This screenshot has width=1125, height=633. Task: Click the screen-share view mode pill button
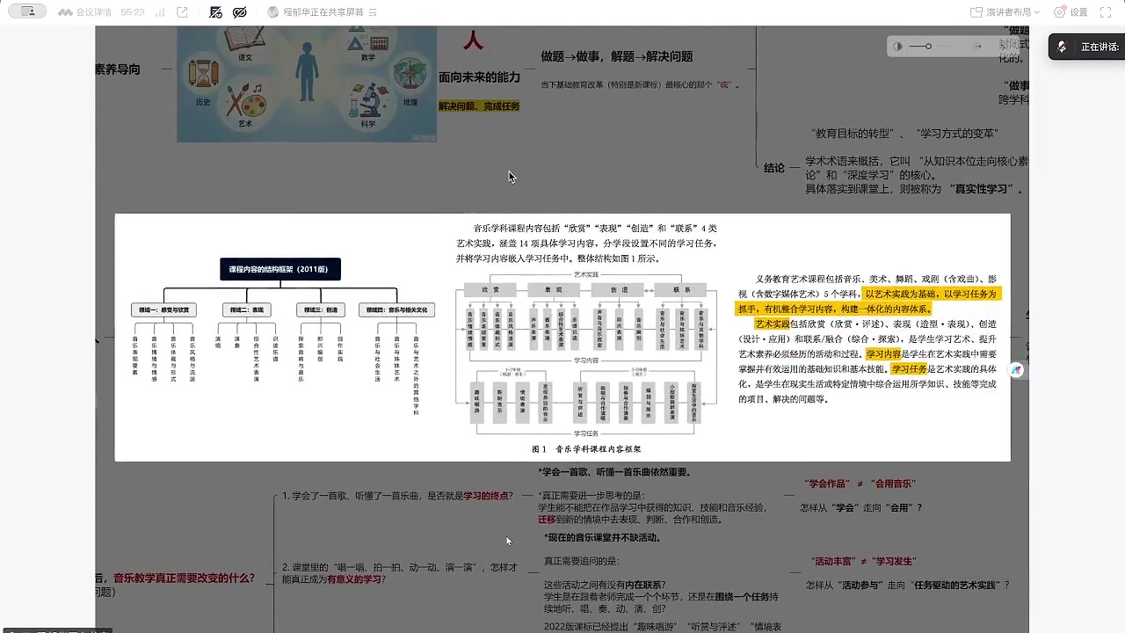point(27,12)
